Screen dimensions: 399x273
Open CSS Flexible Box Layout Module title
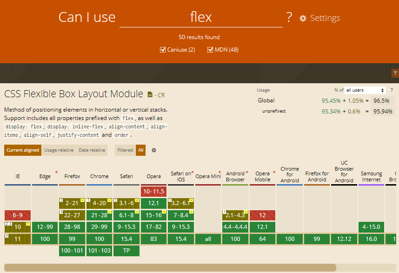pyautogui.click(x=73, y=94)
